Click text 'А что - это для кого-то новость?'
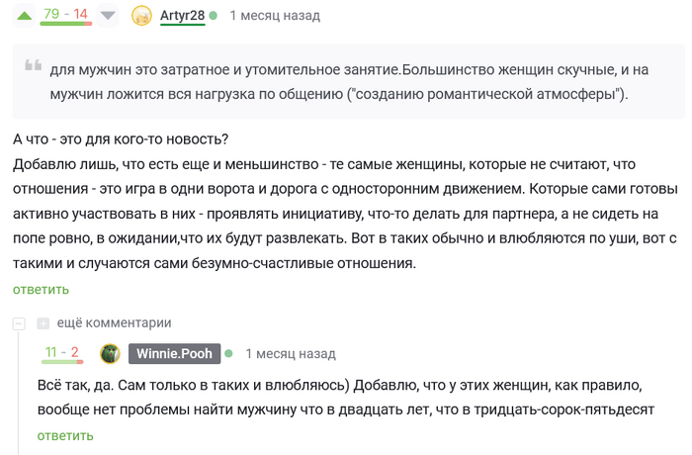 [x=121, y=139]
